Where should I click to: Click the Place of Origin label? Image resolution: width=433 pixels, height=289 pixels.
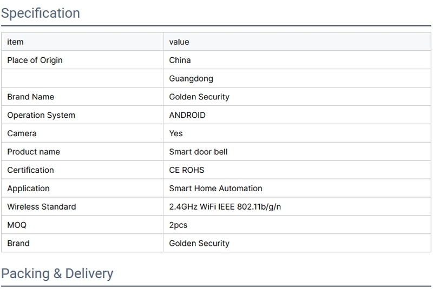click(35, 60)
